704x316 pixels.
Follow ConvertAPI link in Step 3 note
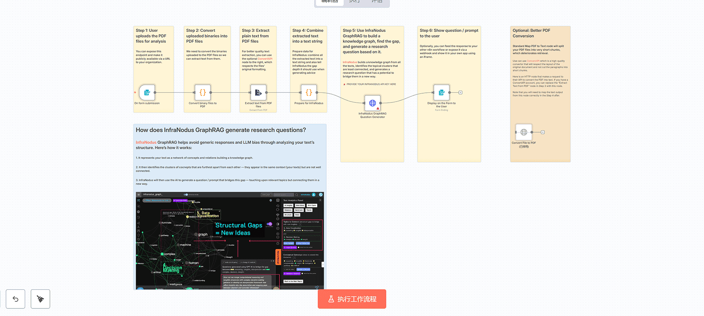point(265,59)
